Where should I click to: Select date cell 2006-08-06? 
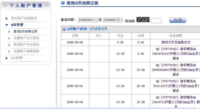click(75, 42)
